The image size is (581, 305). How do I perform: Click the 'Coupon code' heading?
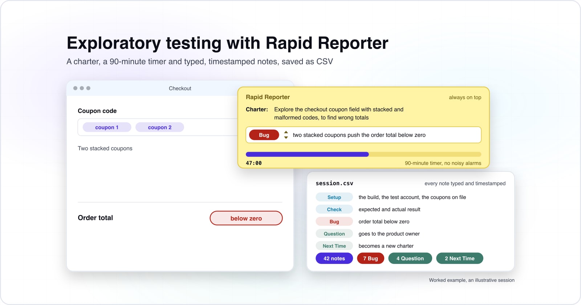click(x=97, y=111)
